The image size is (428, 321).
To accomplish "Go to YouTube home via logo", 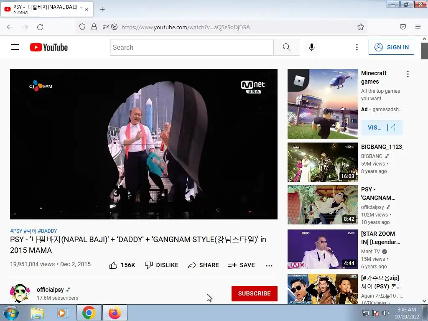I will click(x=49, y=47).
